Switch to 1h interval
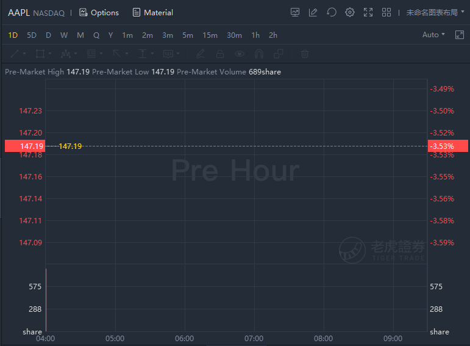The width and height of the screenshot is (470, 346). (255, 35)
